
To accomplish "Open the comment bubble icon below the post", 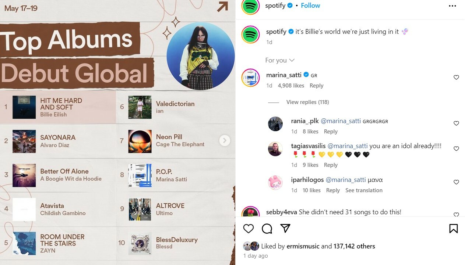I will point(267,229).
